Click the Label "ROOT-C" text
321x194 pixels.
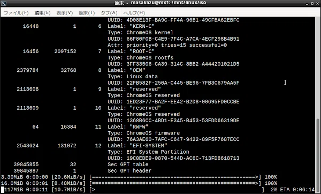point(131,51)
